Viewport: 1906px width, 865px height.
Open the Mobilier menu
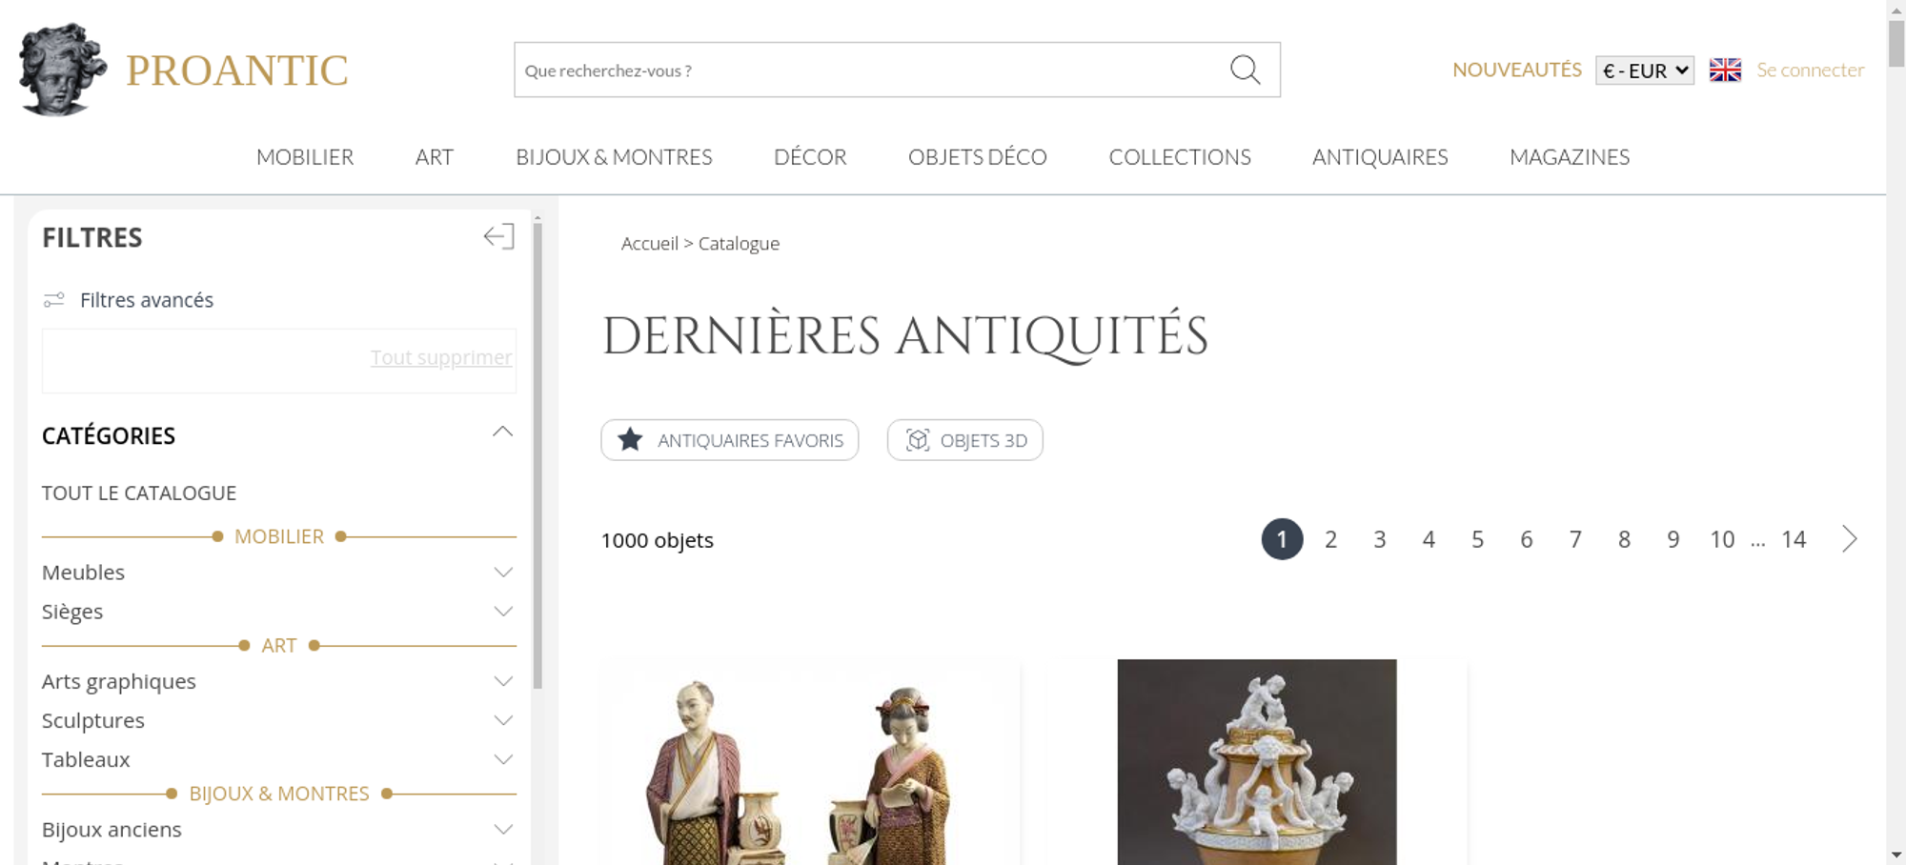[305, 157]
